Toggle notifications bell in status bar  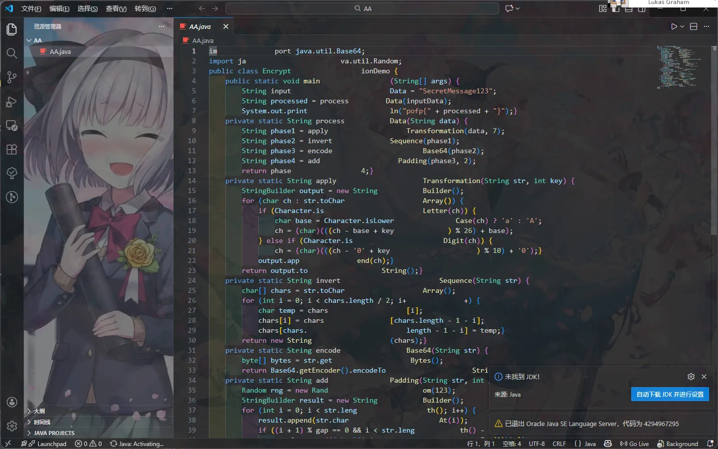(x=710, y=444)
